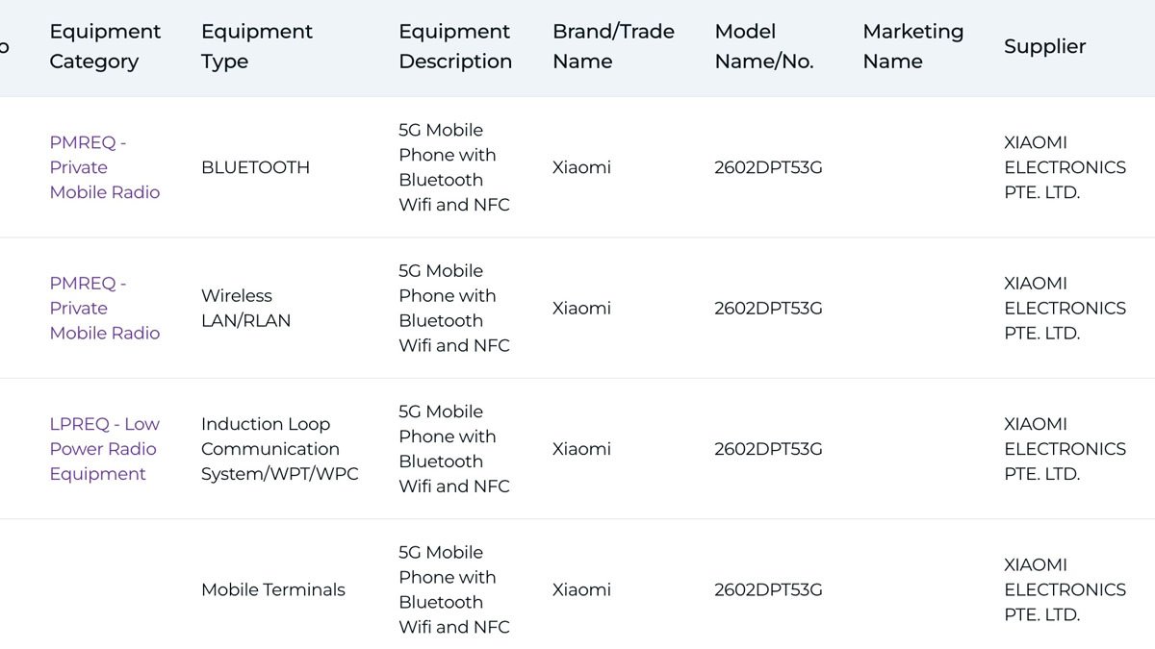1155x649 pixels.
Task: Click the Xiaomi brand in Mobile Terminals row
Action: tap(581, 589)
